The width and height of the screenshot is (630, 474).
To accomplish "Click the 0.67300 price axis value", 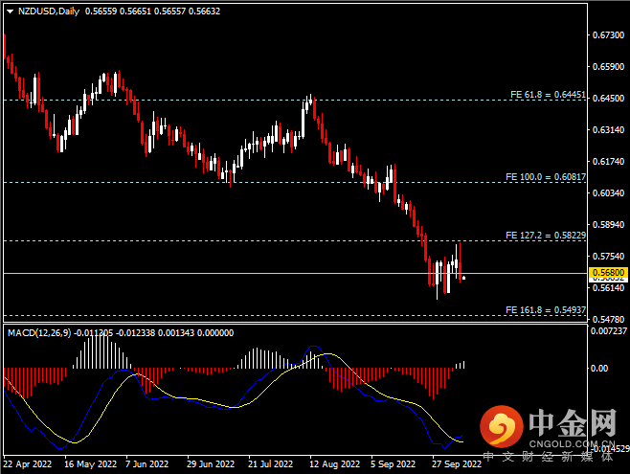I will tap(608, 34).
